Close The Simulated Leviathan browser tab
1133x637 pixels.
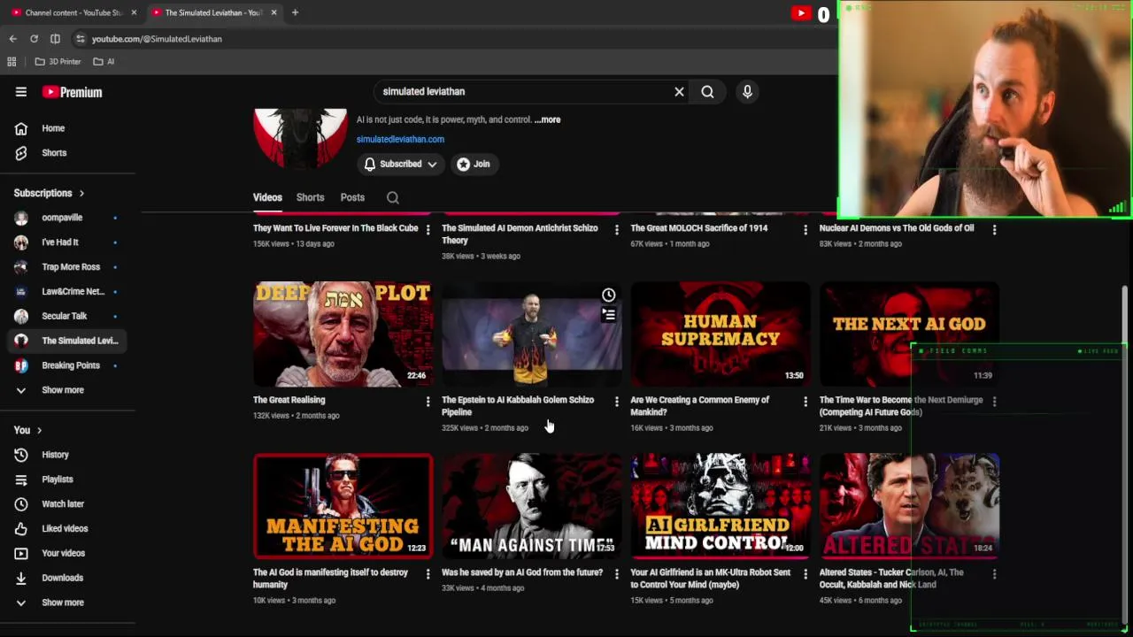tap(274, 12)
